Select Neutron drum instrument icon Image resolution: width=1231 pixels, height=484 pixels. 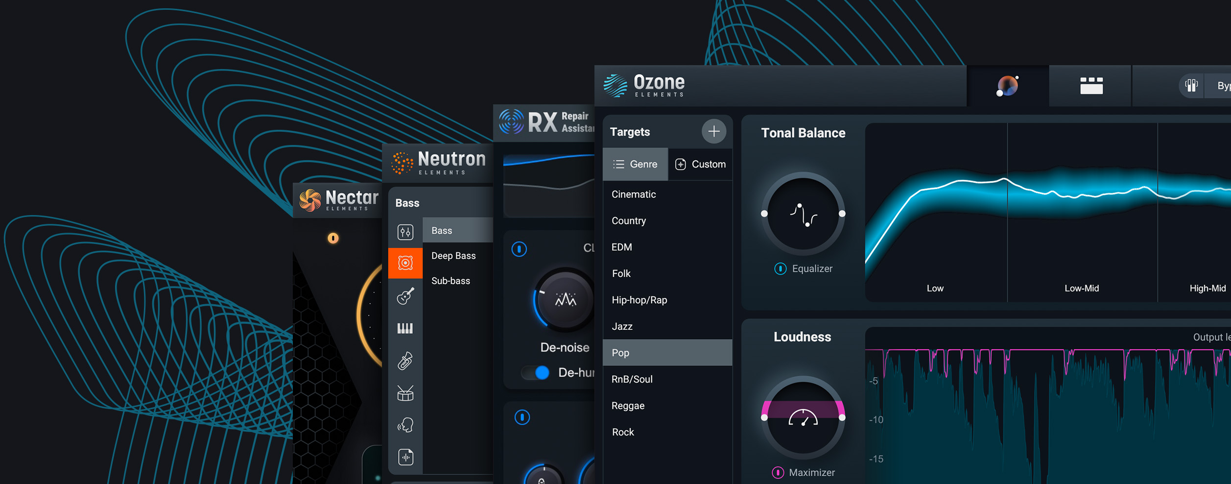pyautogui.click(x=405, y=393)
